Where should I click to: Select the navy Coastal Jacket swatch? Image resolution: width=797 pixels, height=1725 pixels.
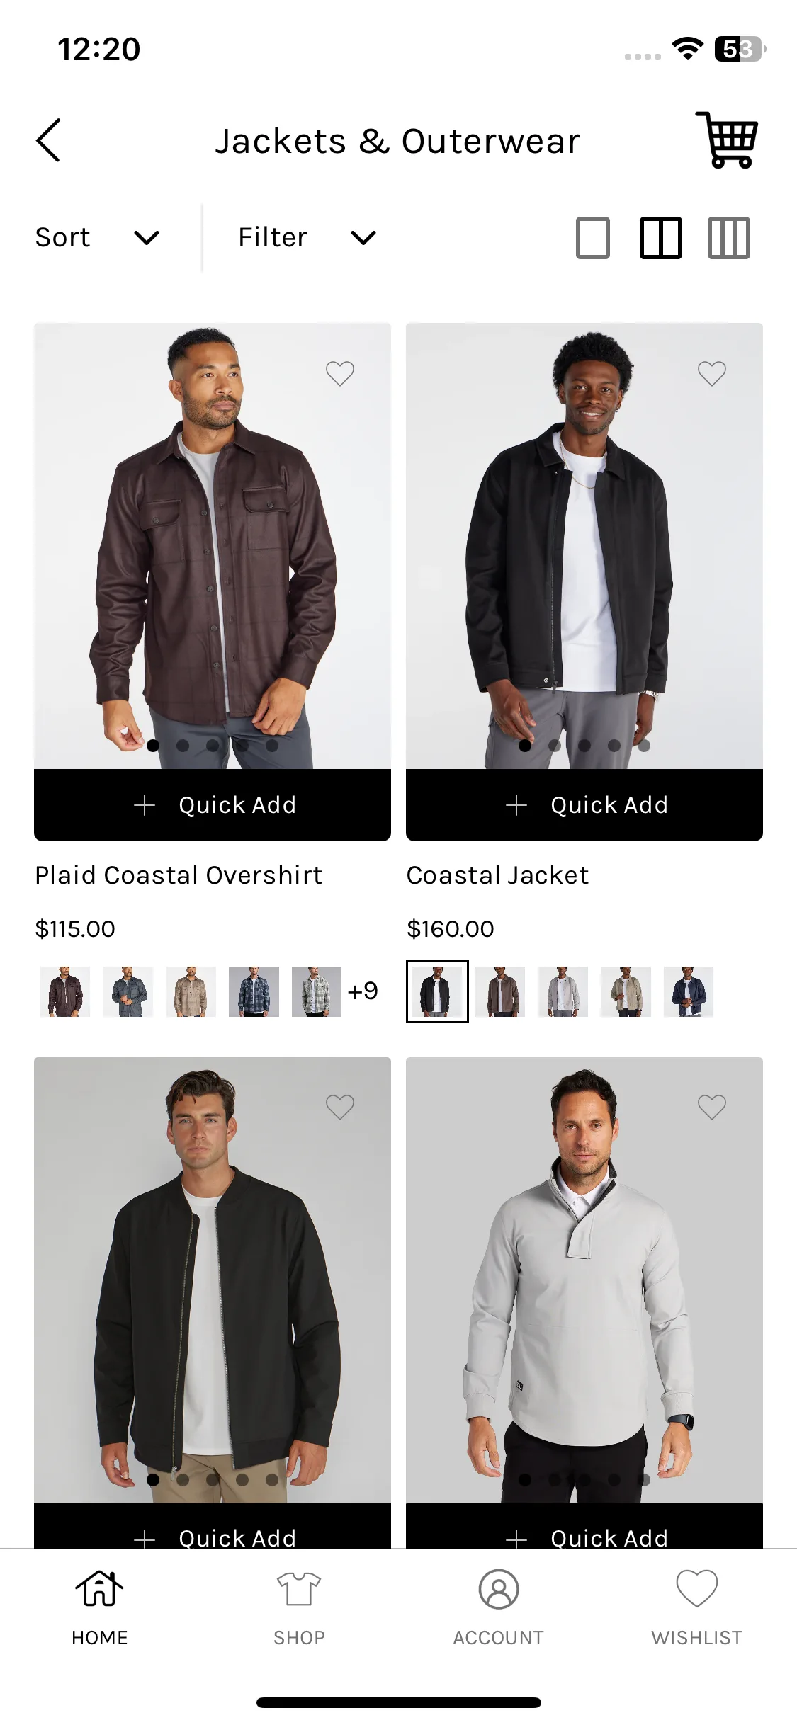pyautogui.click(x=688, y=991)
